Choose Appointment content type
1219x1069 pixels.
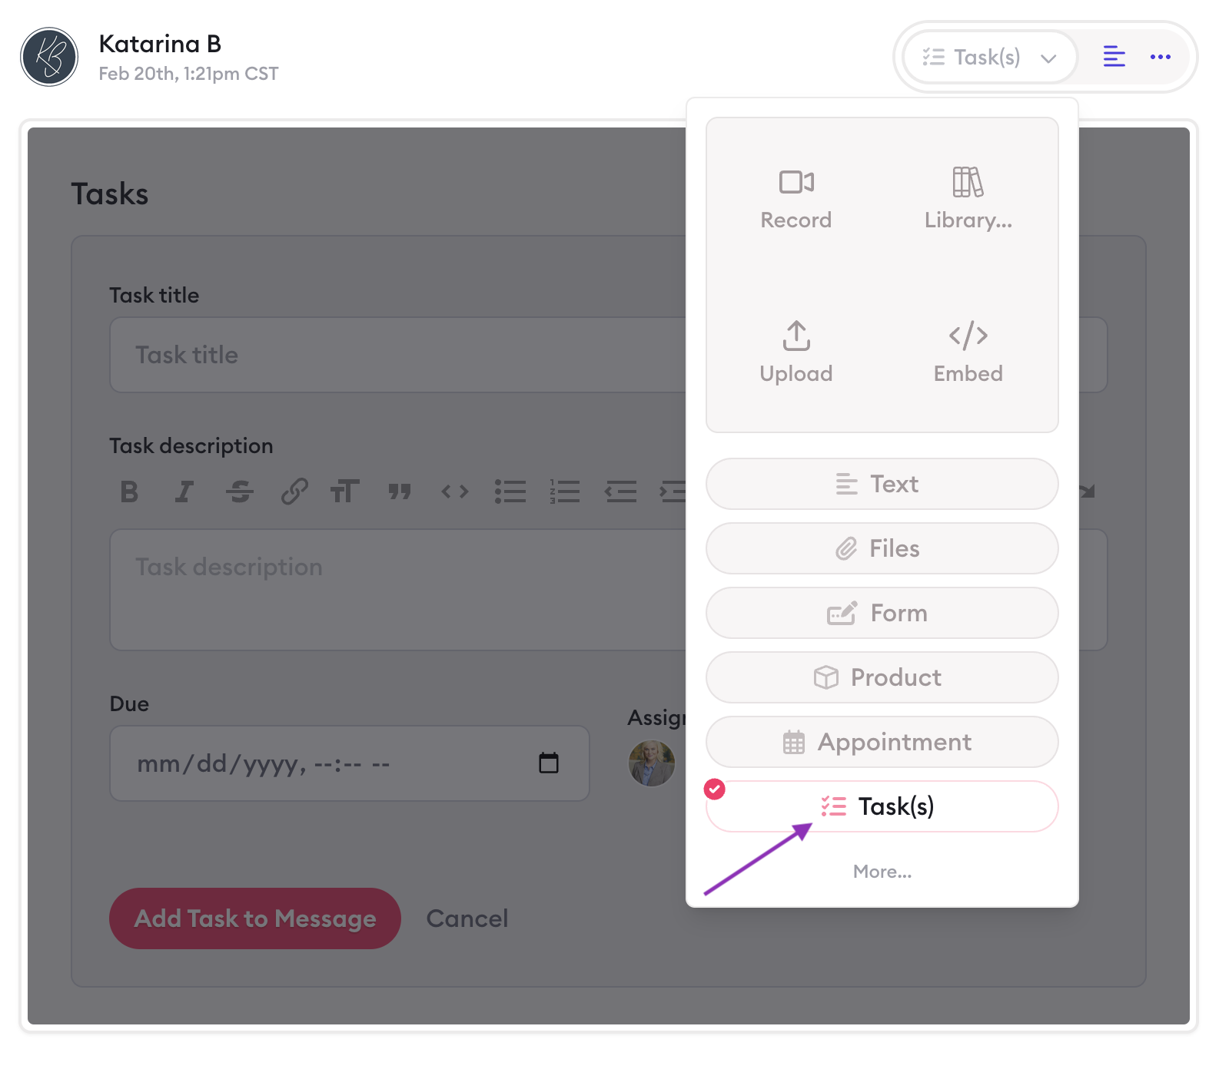tap(882, 742)
